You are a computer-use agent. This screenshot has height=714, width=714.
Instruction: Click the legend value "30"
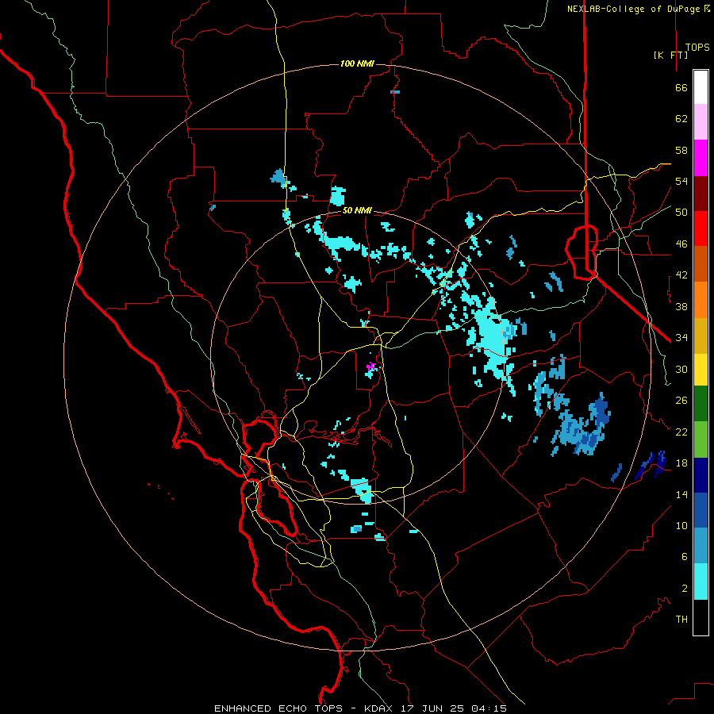point(681,369)
